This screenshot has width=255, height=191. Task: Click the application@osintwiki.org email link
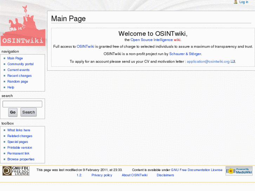208,61
